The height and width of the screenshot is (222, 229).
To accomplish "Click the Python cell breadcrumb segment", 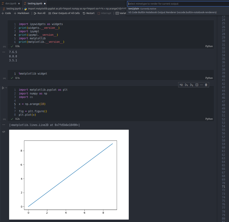I will coord(75,9).
